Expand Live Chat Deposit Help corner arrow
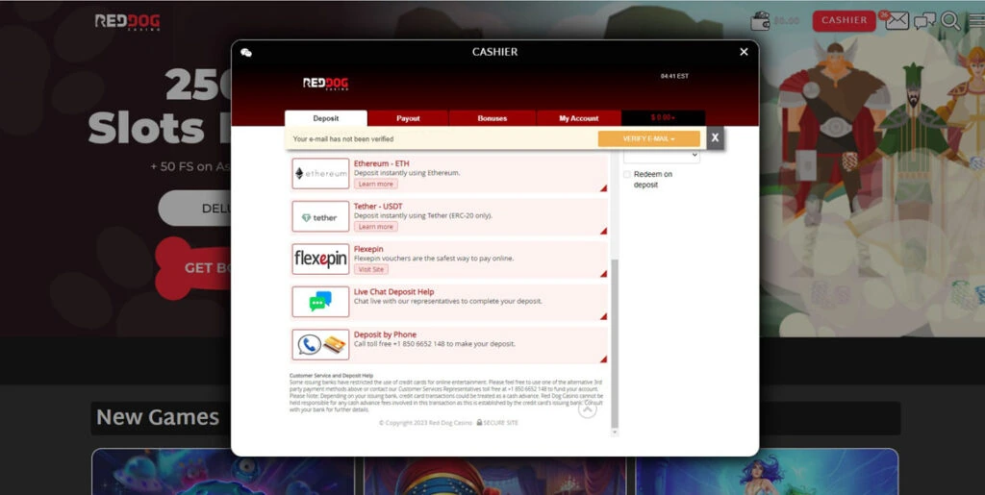 click(x=604, y=316)
